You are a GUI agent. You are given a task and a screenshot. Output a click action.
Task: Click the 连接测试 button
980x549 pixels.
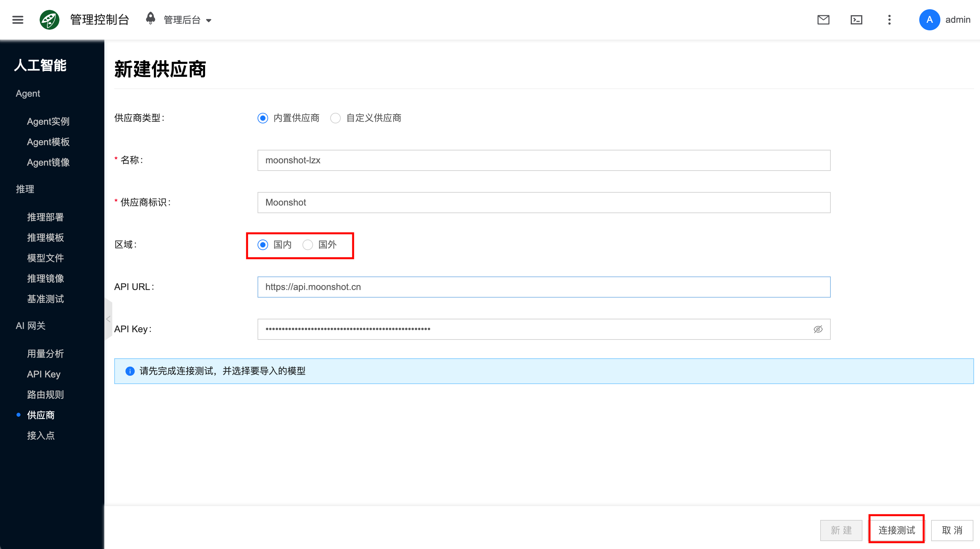point(897,530)
